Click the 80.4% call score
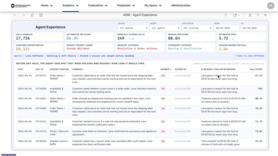The width and height of the screenshot is (278, 156). click(x=259, y=99)
